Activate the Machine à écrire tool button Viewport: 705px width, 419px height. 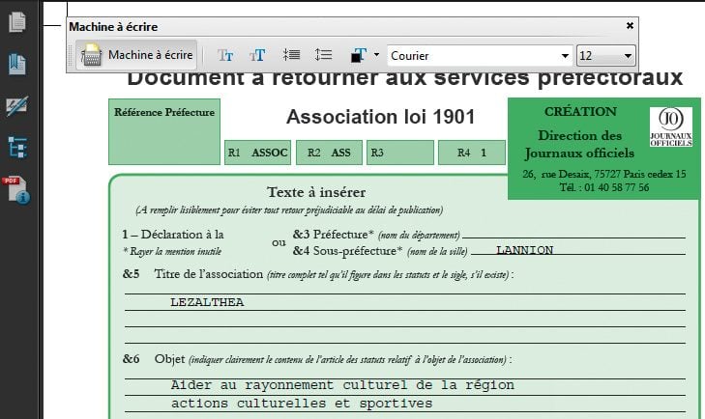coord(136,55)
